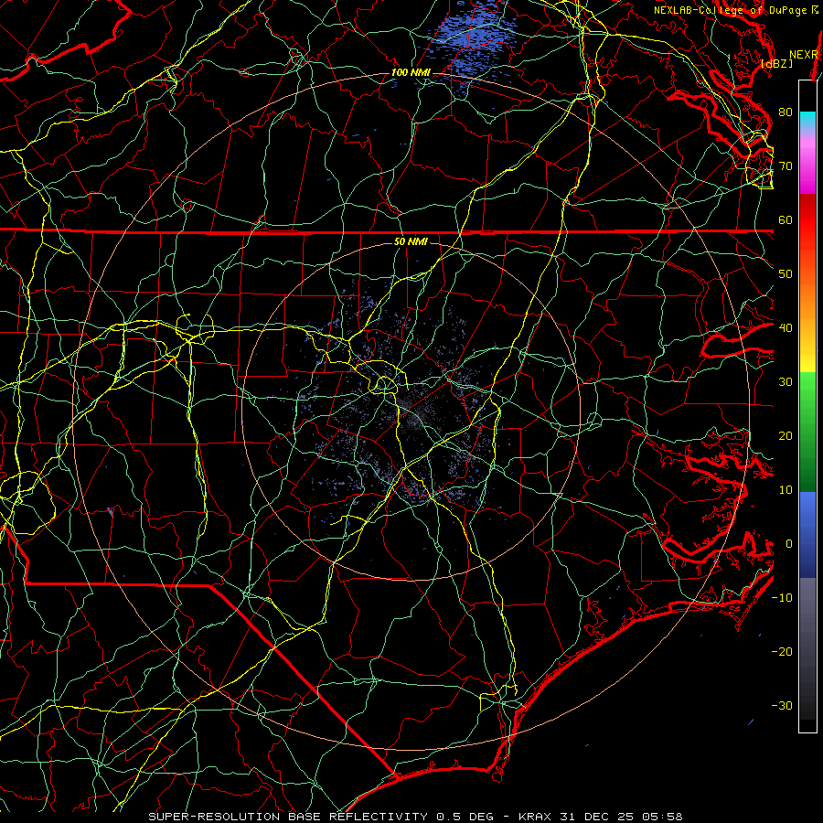Click the [dBZ] units label
This screenshot has height=823, width=823.
tap(776, 63)
